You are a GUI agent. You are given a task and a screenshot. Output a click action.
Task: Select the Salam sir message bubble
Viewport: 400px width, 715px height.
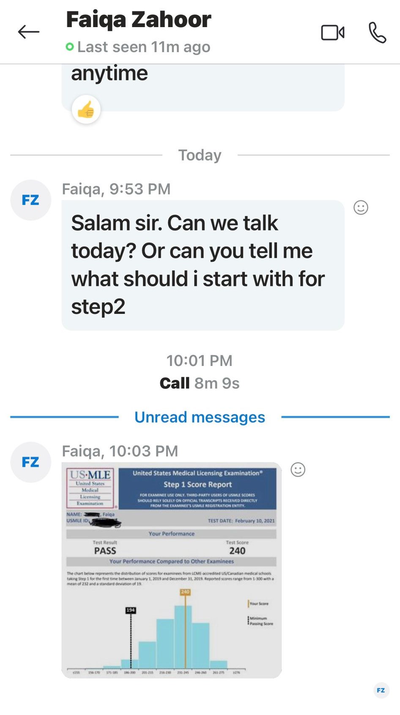[x=203, y=265]
